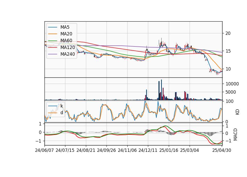Click the MA5 legend label
Image resolution: width=247 pixels, height=177 pixels.
(65, 27)
